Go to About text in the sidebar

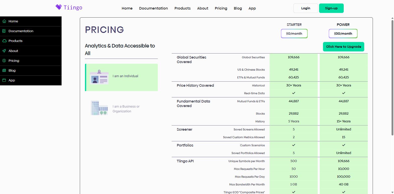13,51
